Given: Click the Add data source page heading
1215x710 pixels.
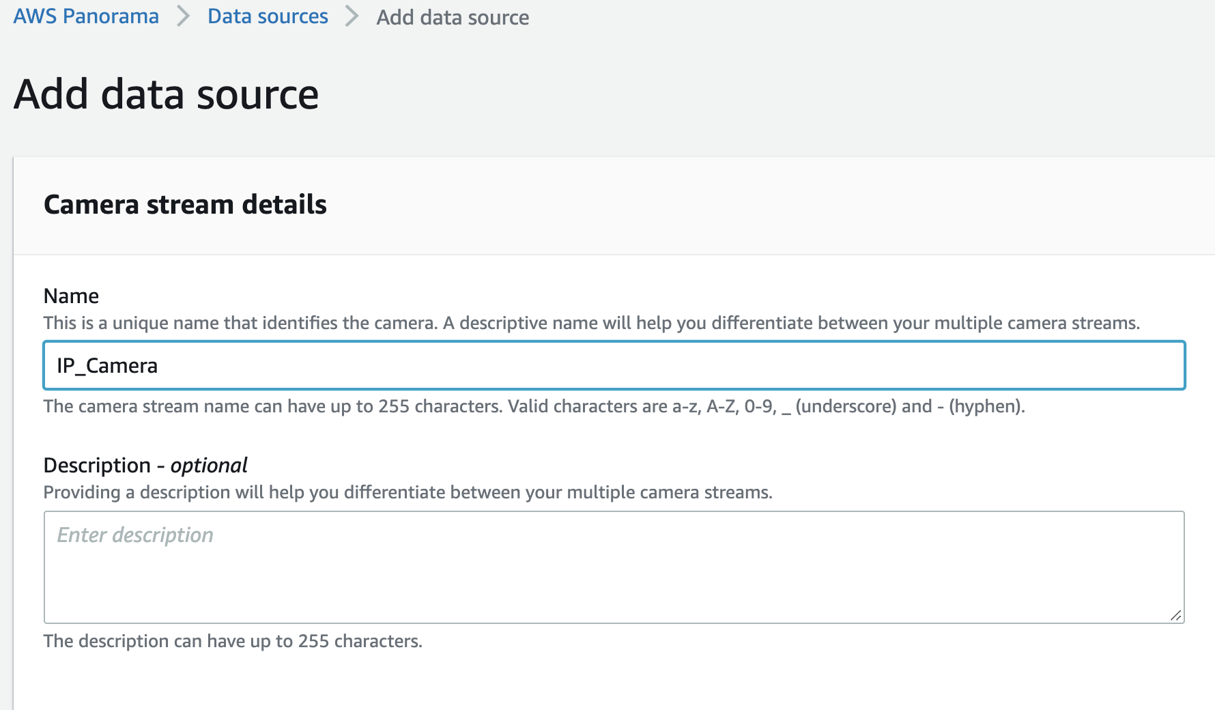Looking at the screenshot, I should point(166,94).
